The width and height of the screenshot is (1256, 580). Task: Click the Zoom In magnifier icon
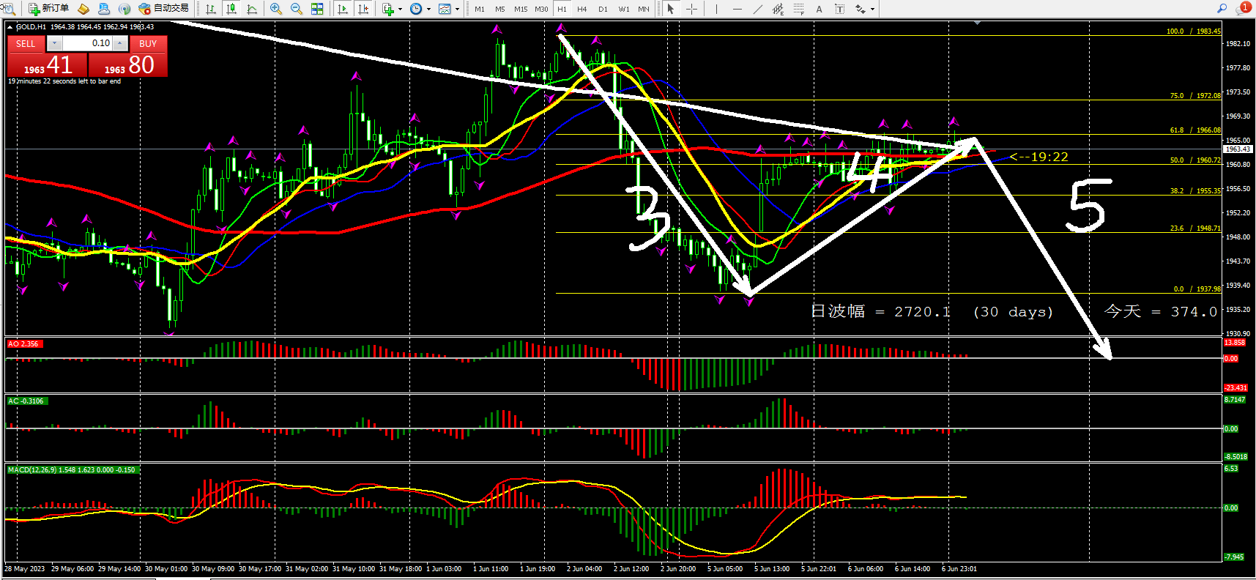click(276, 9)
